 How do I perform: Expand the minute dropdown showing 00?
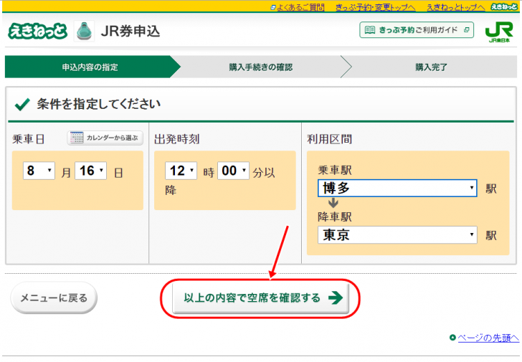tap(234, 171)
